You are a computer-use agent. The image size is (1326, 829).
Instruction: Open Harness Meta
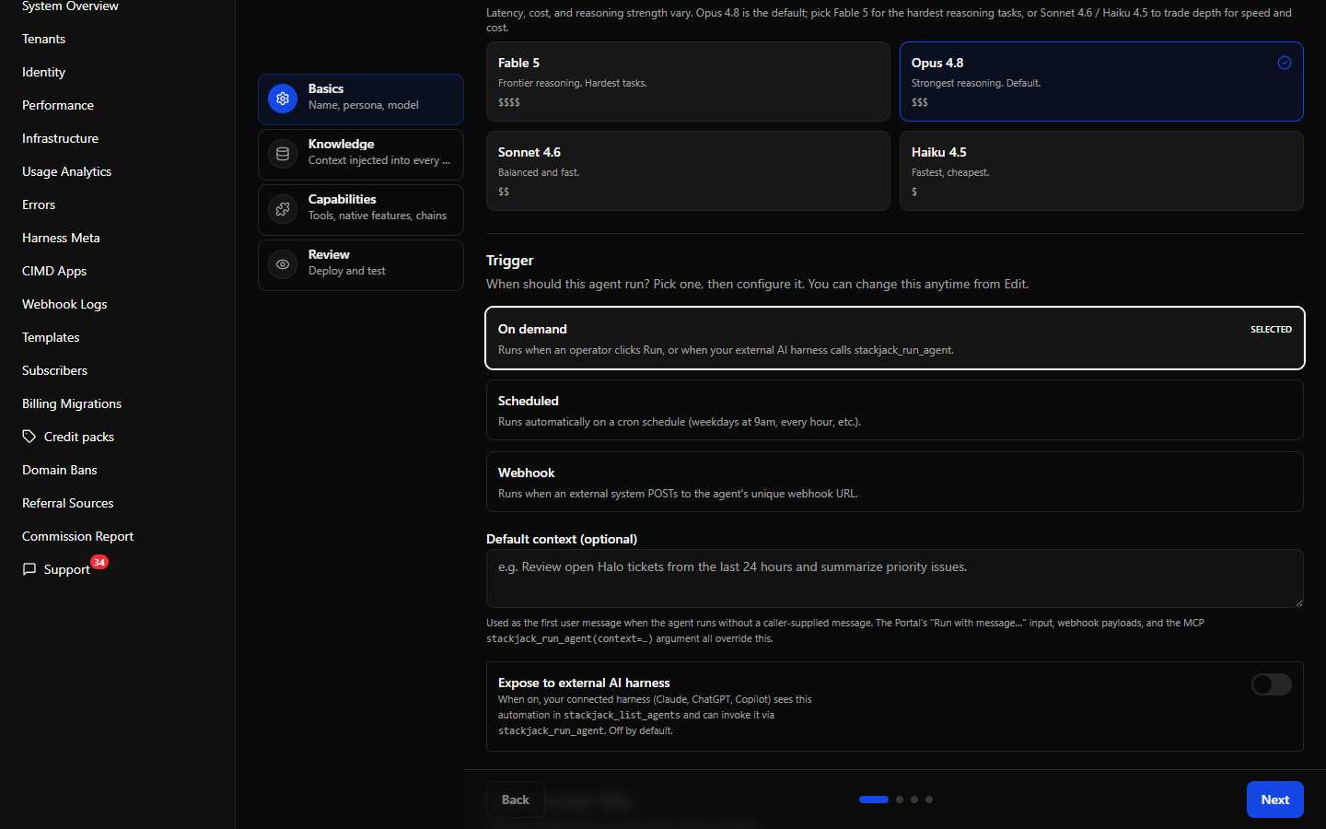(x=61, y=238)
